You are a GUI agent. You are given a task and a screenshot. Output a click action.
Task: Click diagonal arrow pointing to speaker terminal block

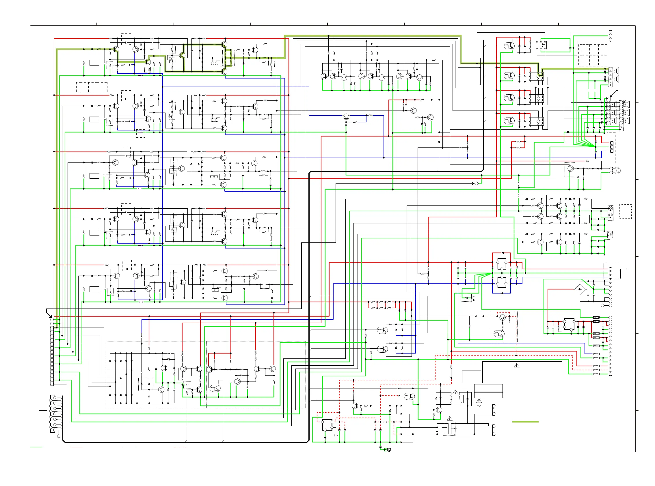pos(614,94)
